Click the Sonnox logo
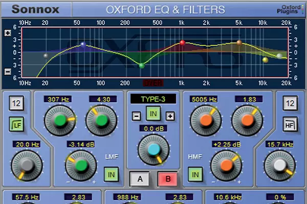The height and width of the screenshot is (204, 307). (35, 9)
